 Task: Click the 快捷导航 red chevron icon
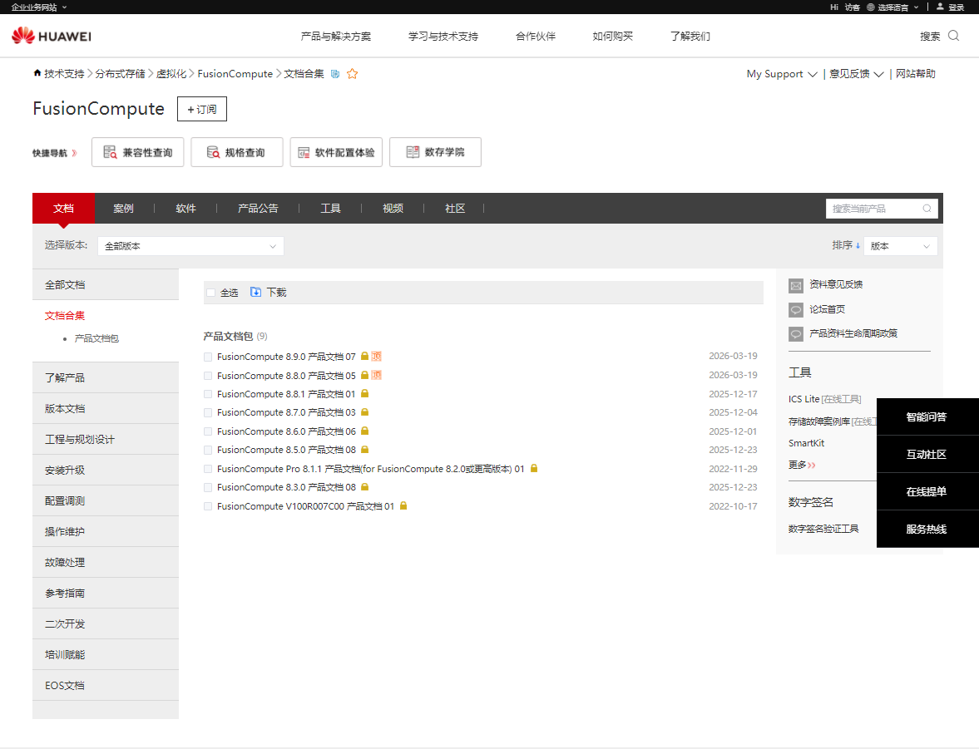coord(74,153)
